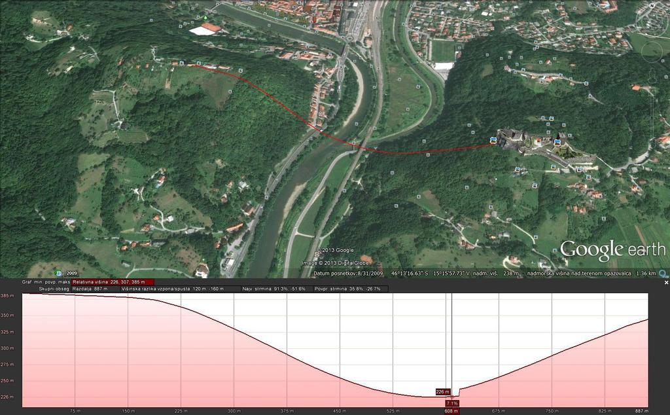
Task: Click the 608 m cursor marker on the distance axis
Action: pos(451,411)
